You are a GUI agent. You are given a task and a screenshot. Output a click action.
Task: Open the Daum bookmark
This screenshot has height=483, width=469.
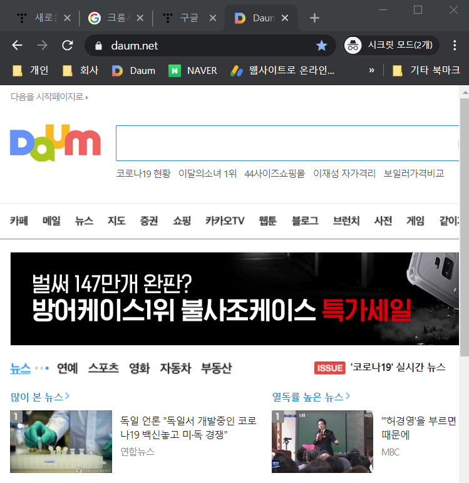[133, 71]
